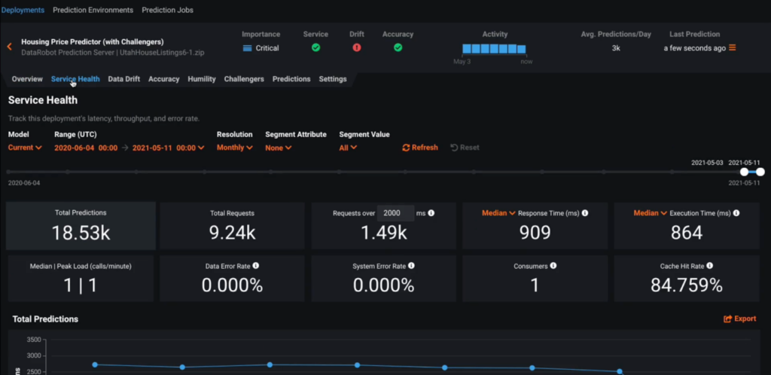Open the Challengers tab
This screenshot has width=771, height=375.
244,79
